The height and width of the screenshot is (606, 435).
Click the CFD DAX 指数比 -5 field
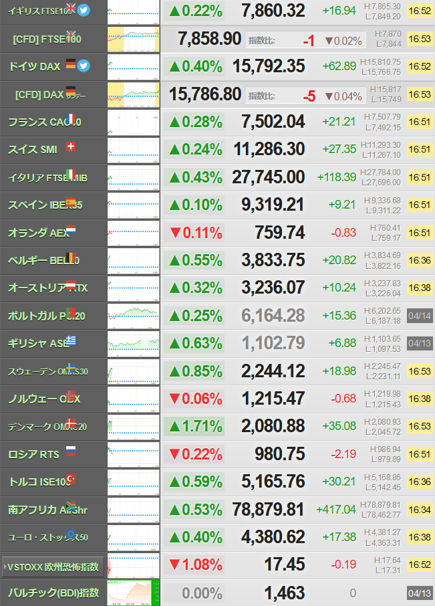[x=305, y=96]
